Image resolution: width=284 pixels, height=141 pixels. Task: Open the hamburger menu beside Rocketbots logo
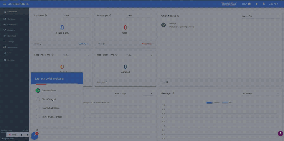pyautogui.click(x=4, y=4)
